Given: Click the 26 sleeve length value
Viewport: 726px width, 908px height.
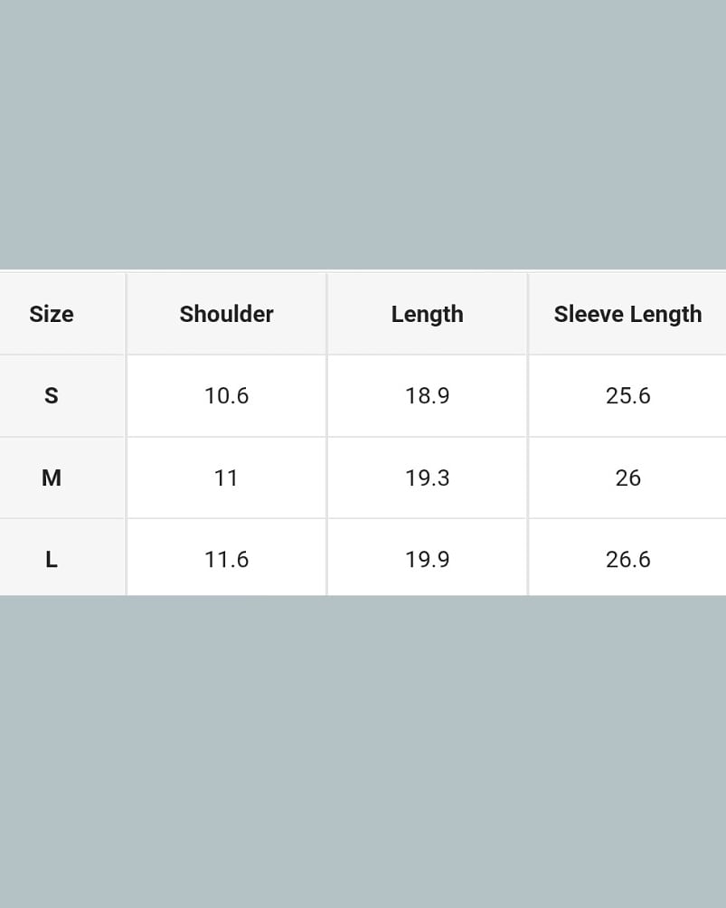Looking at the screenshot, I should tap(627, 478).
